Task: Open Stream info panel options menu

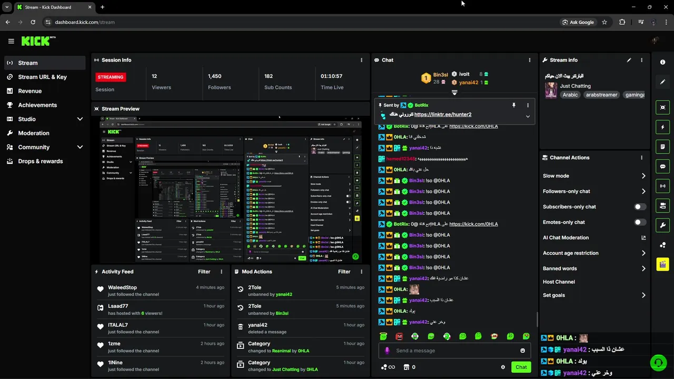Action: point(641,60)
